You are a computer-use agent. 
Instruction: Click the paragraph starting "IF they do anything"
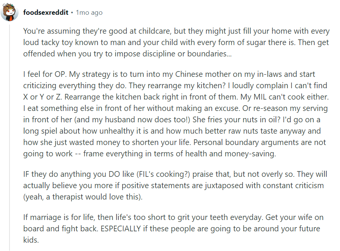175,186
